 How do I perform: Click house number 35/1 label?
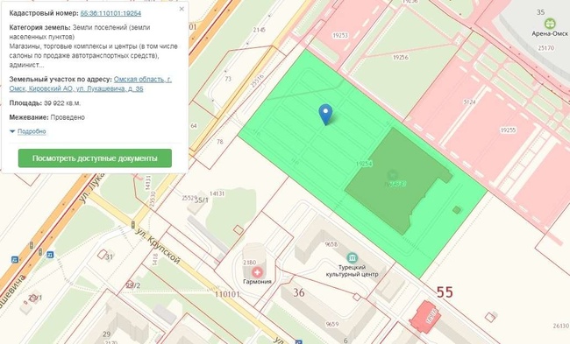point(202,200)
